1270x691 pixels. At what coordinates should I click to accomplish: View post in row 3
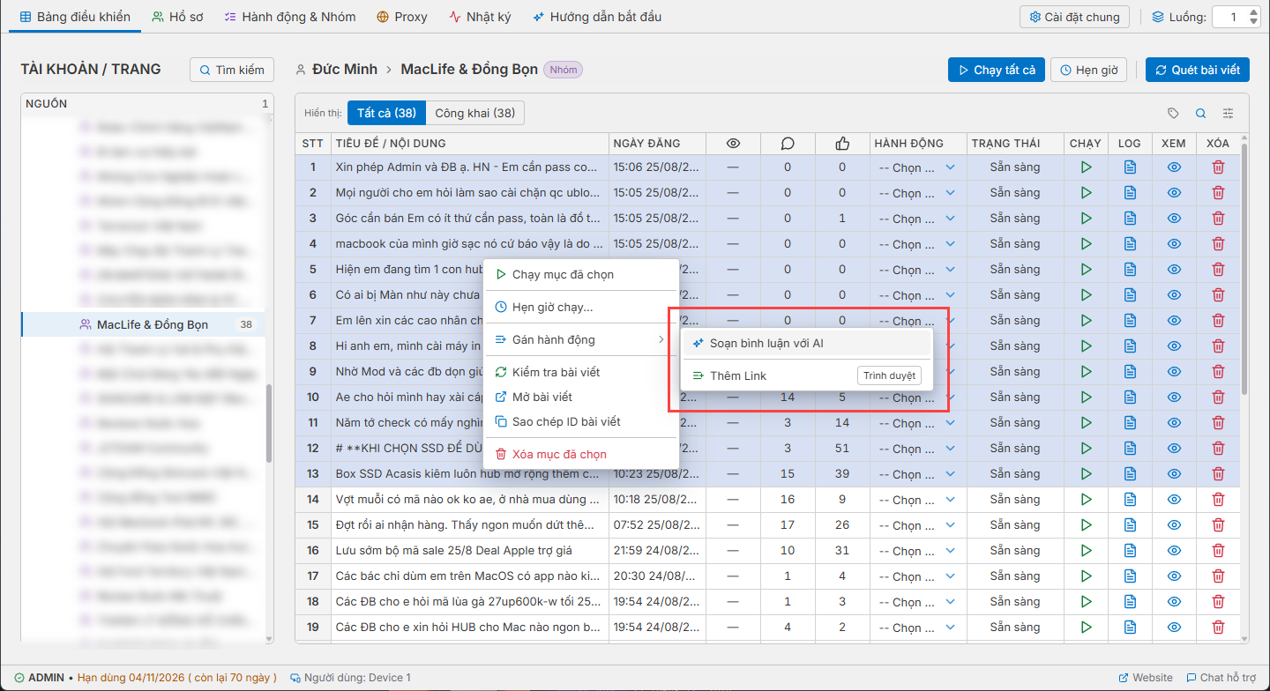pos(1174,219)
